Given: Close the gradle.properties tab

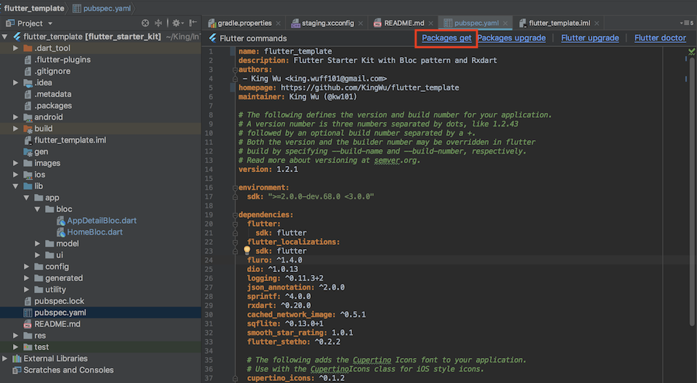Looking at the screenshot, I should click(x=278, y=24).
